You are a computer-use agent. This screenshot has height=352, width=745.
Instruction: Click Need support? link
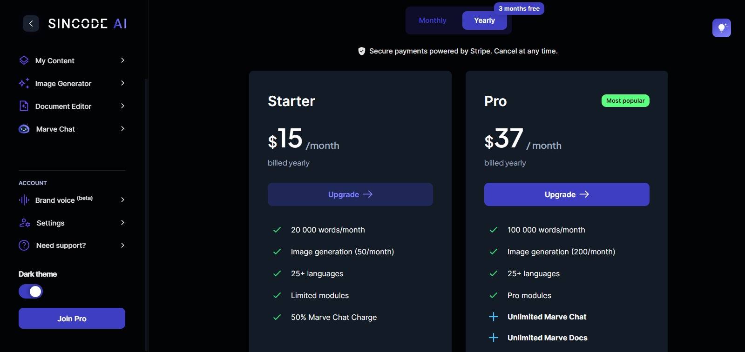61,246
